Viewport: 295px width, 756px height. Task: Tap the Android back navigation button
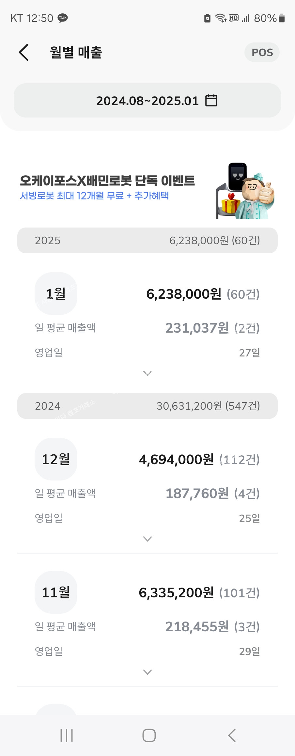(x=232, y=735)
